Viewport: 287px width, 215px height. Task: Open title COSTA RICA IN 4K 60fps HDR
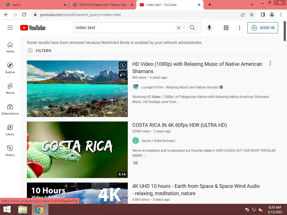[179, 125]
